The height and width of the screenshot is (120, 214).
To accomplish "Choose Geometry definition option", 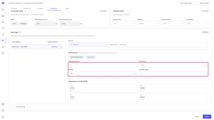I will pos(91,57).
